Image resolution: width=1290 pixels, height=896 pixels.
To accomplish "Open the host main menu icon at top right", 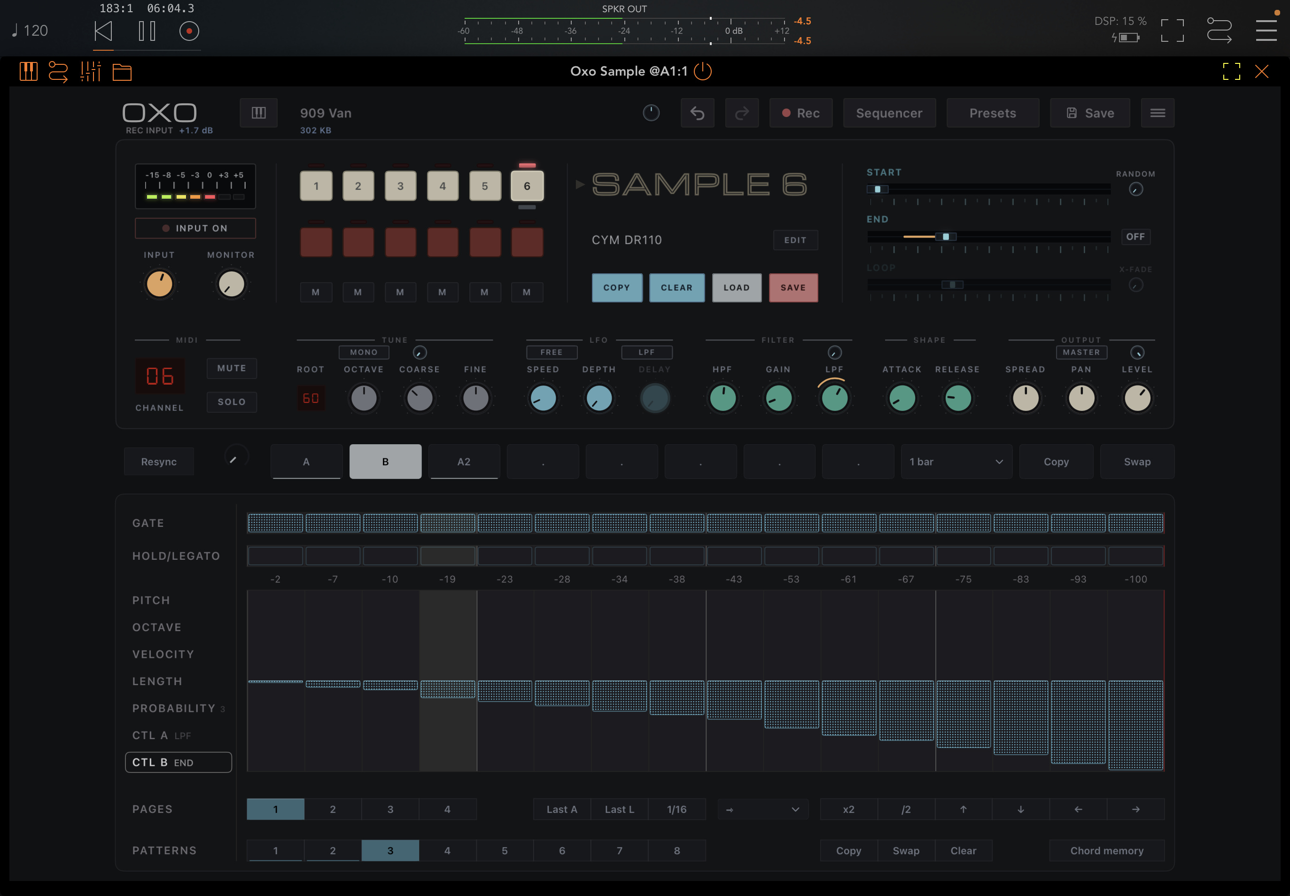I will pyautogui.click(x=1267, y=31).
